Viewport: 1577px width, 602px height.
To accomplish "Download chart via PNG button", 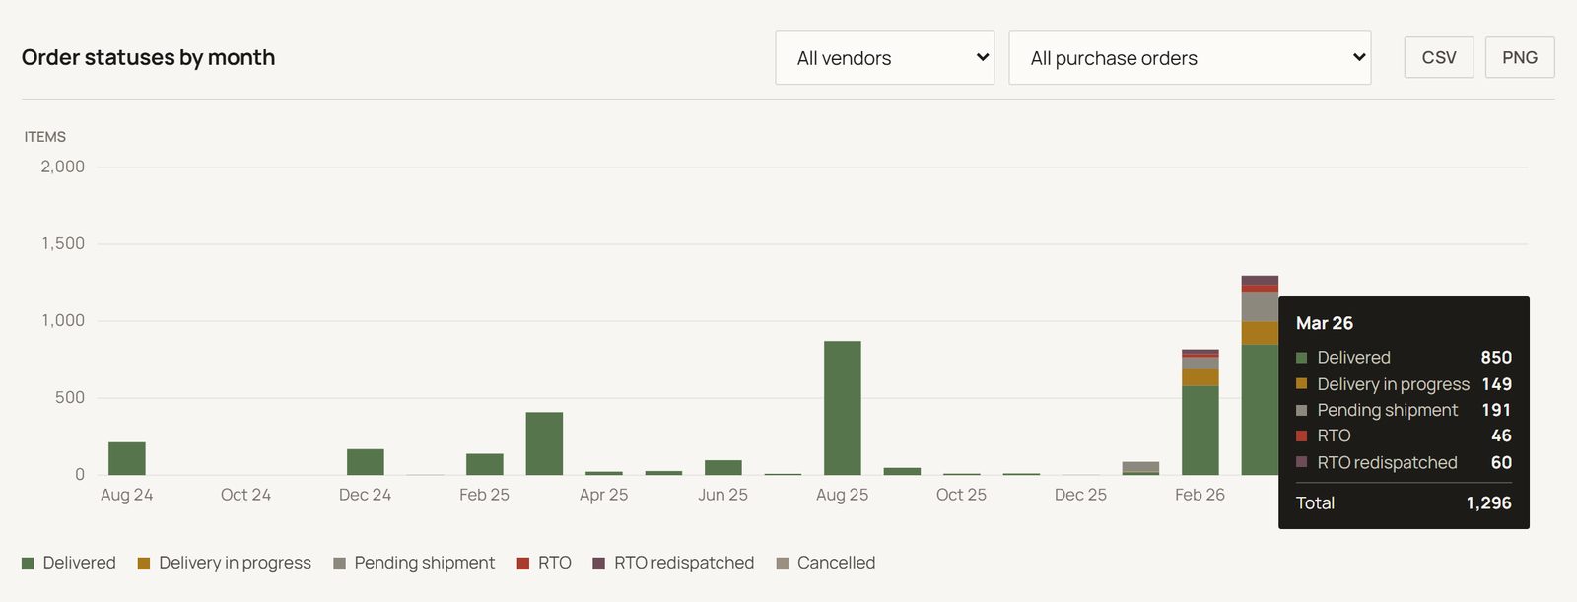I will click(1520, 57).
